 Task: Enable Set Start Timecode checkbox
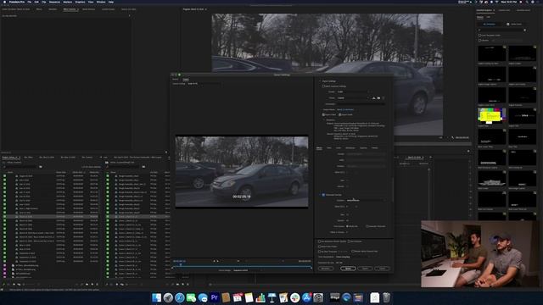click(x=319, y=252)
